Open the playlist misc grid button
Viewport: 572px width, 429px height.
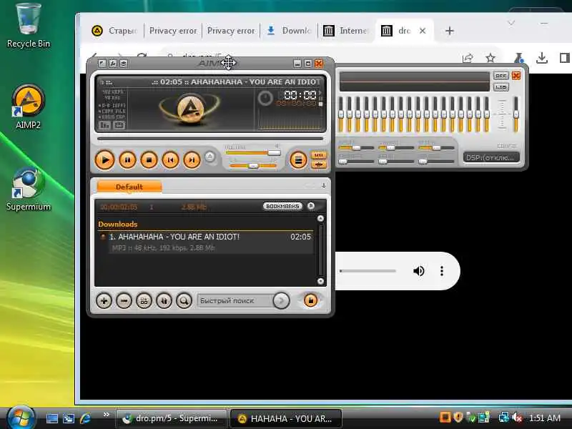tap(144, 301)
